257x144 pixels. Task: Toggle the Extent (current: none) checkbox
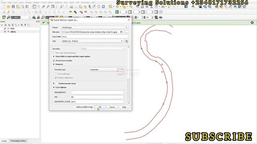pos(57,84)
